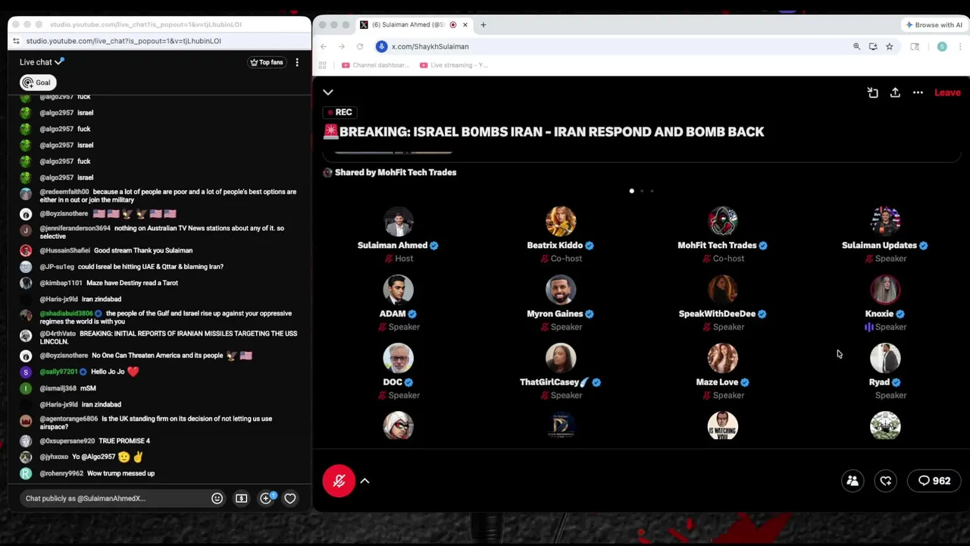Click @HussainShafiei's chat message
Screen dimensions: 970x546
coord(143,250)
